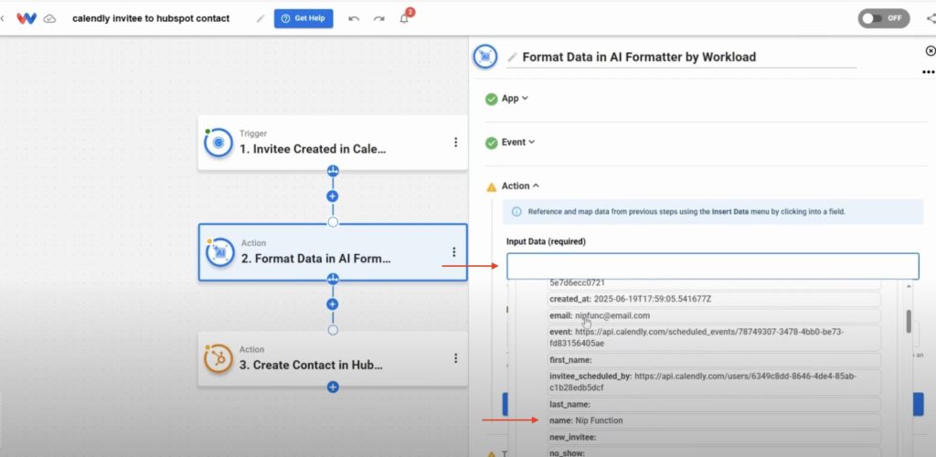Image resolution: width=936 pixels, height=457 pixels.
Task: Click the HubSpot step icon
Action: coord(218,358)
